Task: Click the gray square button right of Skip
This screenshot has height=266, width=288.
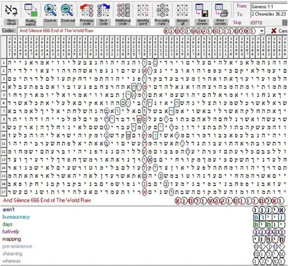Action: point(285,23)
